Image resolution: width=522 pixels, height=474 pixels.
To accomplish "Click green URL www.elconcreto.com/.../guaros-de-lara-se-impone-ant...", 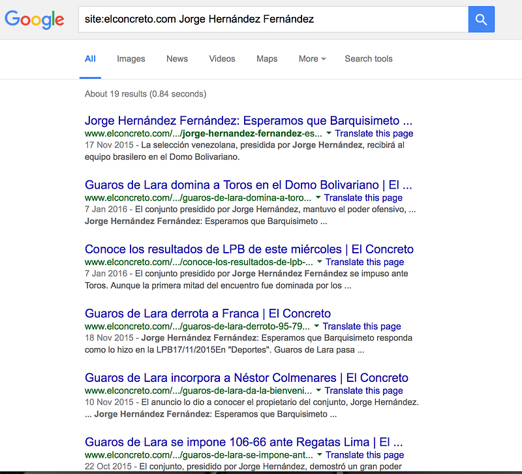I will [199, 455].
